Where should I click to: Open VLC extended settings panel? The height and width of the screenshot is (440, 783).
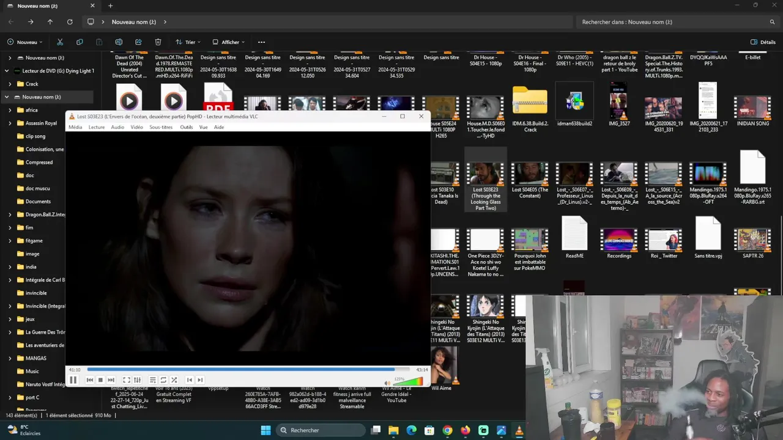137,380
